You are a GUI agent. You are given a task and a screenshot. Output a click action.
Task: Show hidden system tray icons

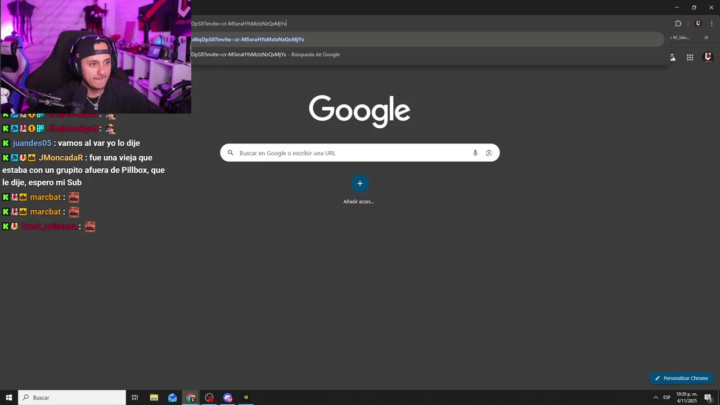655,398
